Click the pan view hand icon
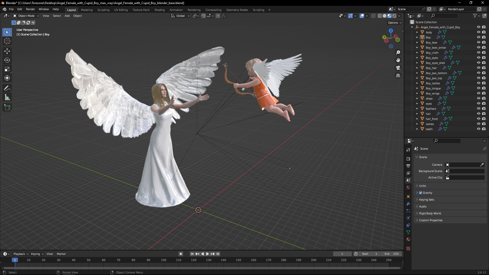The image size is (489, 275). click(398, 60)
